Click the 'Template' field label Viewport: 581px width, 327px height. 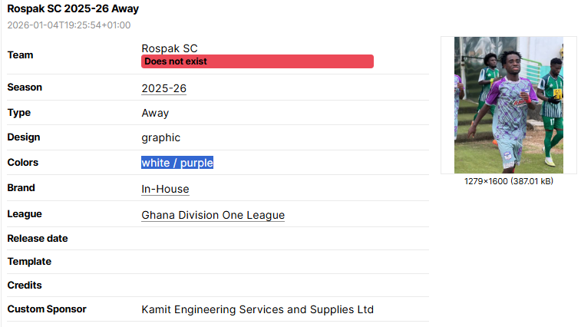click(x=29, y=261)
